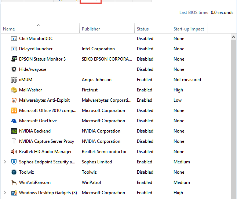Click the Realtek Semiconductor publisher cell

coord(104,152)
